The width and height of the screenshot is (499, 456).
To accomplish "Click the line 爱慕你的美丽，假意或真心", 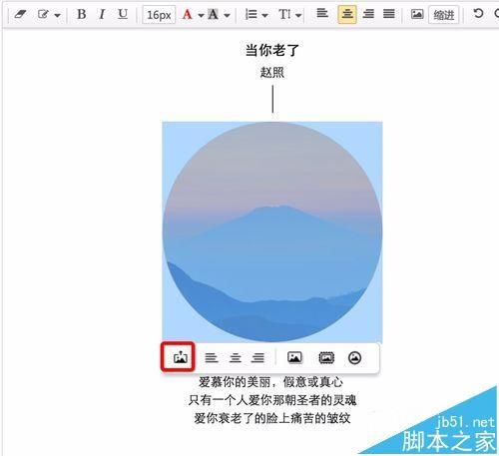I will point(270,382).
